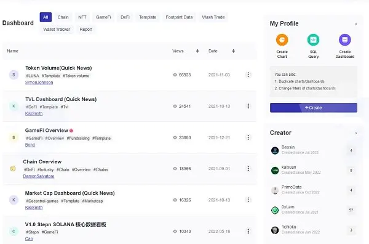Viewport: 369px width, 244px height.
Task: Open three-dot menu for GameFi Overview row
Action: 248,137
